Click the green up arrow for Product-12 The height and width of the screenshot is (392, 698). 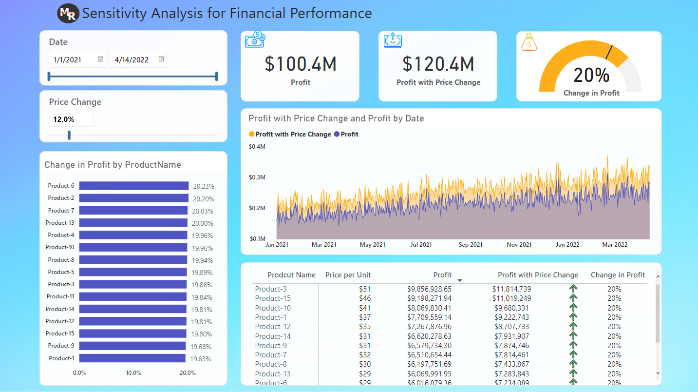[x=573, y=326]
